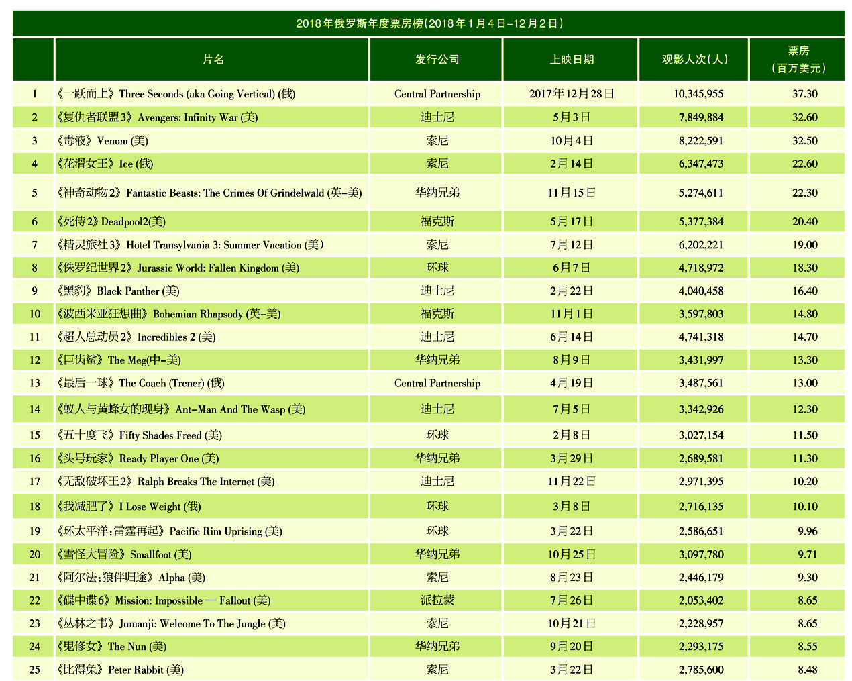The width and height of the screenshot is (852, 681).
Task: Select the 'Venom' film title cell
Action: 103,141
